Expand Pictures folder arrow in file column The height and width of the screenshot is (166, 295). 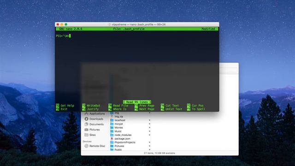149,146
